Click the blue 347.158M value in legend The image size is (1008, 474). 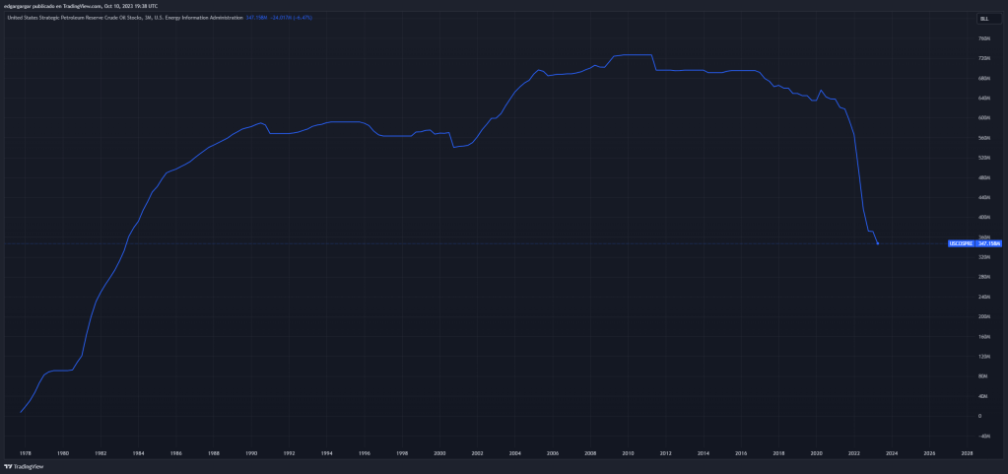[x=256, y=17]
